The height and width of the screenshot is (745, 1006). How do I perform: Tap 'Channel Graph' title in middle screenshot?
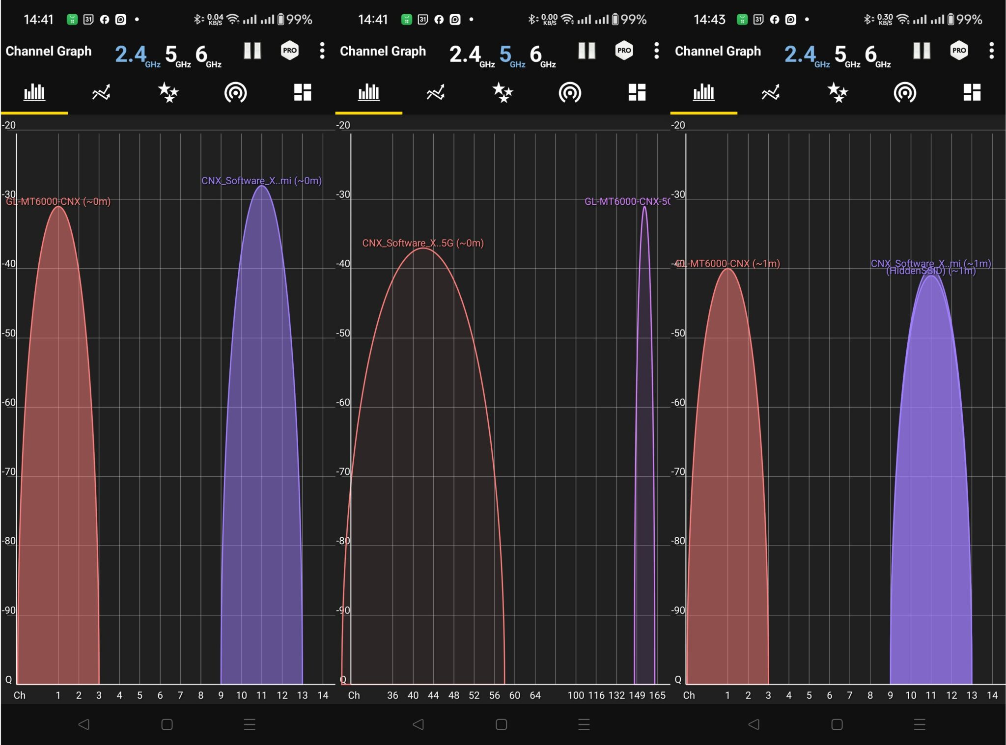383,51
